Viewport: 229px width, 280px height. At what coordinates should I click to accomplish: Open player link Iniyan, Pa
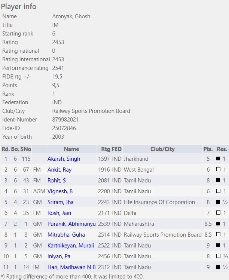[x=59, y=256]
